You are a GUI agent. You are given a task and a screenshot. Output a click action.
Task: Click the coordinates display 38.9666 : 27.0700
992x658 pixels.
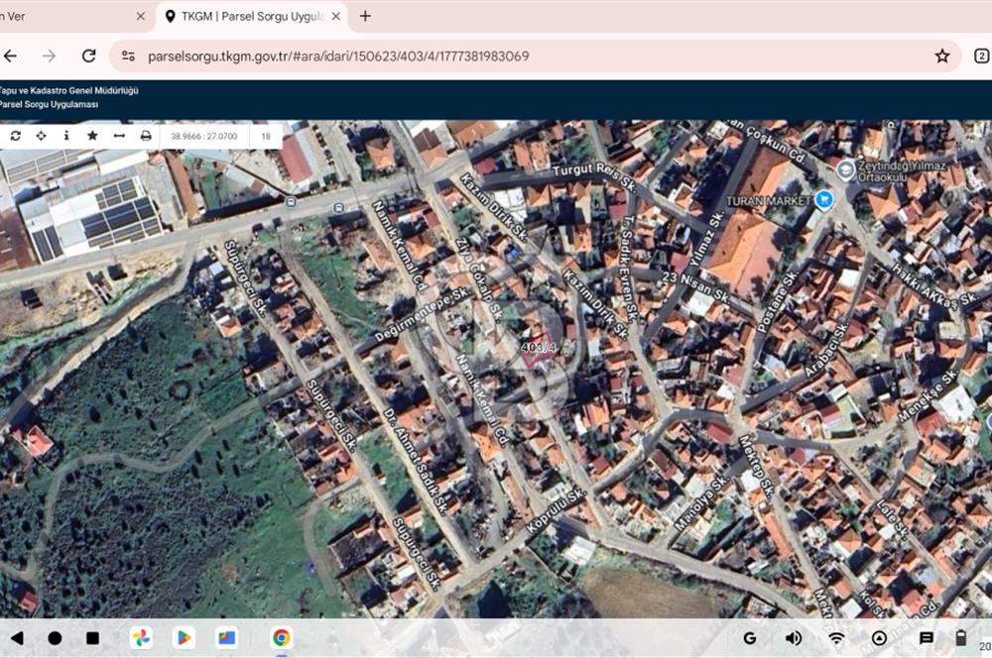coord(204,136)
